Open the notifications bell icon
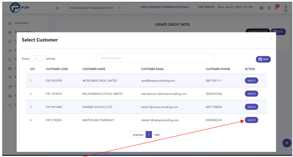 point(276,8)
